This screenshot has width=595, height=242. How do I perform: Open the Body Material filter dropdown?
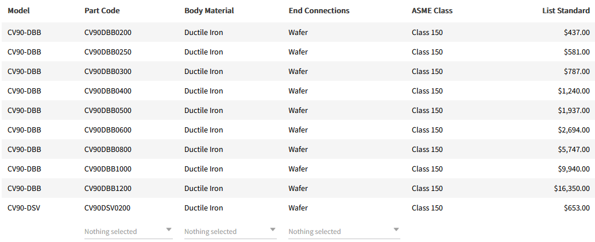230,231
